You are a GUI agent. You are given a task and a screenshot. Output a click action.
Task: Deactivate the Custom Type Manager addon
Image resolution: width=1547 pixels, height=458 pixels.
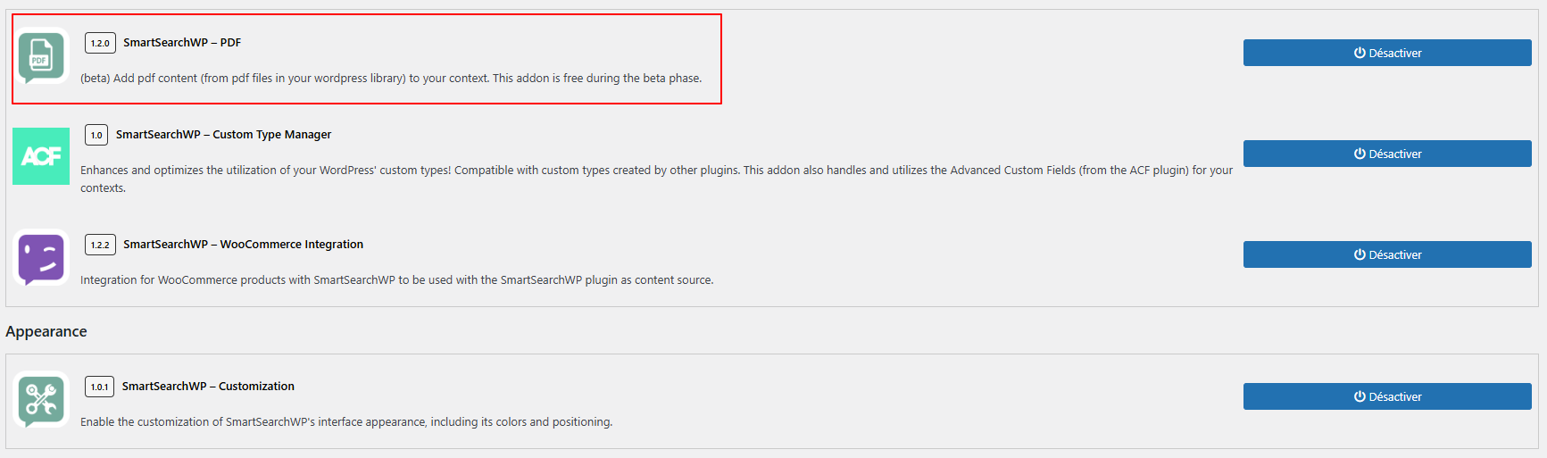tap(1387, 154)
